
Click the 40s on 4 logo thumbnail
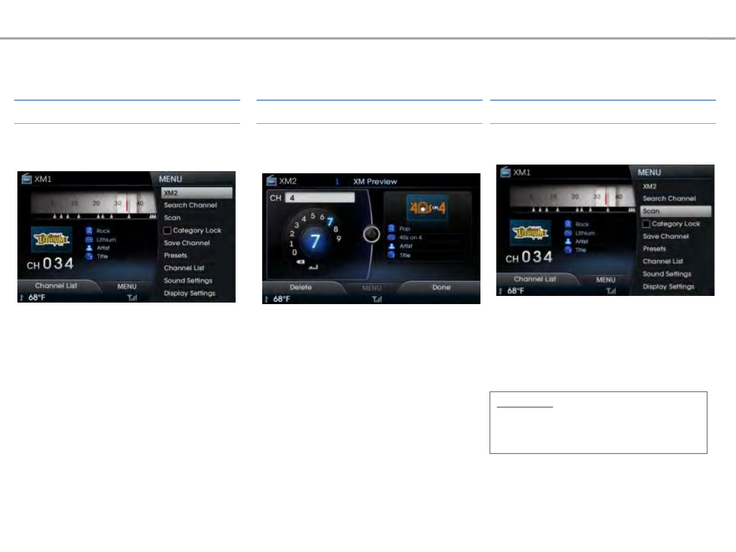point(427,208)
